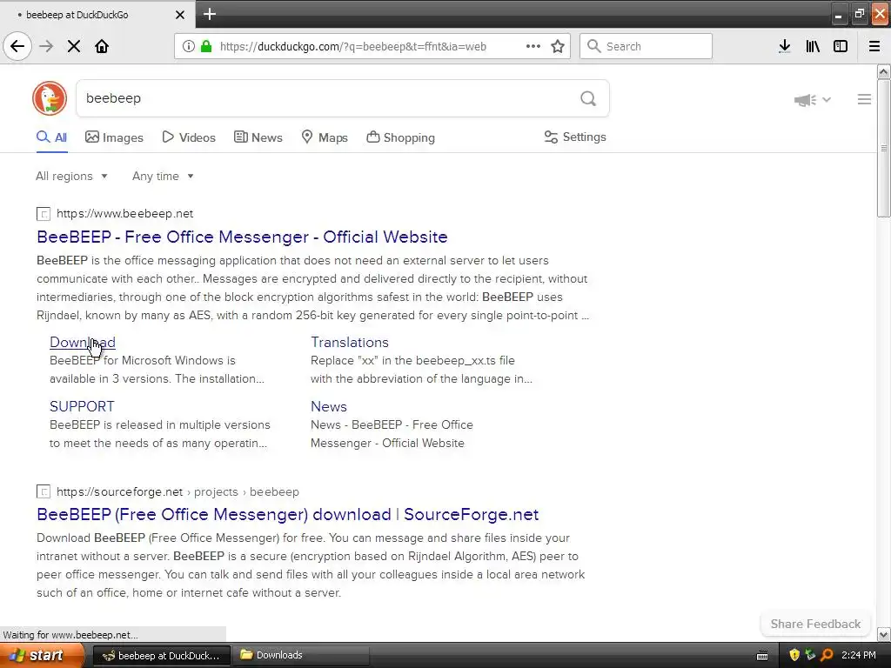
Task: Click the page scrollbar down arrow
Action: [884, 634]
